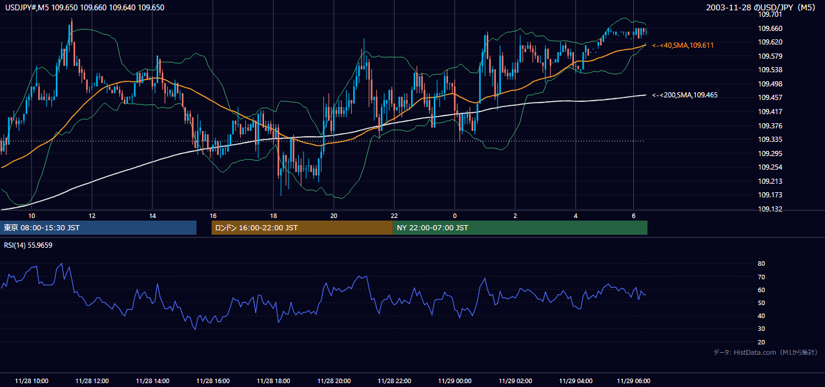Click the 11/29 02:00 date label

(515, 381)
